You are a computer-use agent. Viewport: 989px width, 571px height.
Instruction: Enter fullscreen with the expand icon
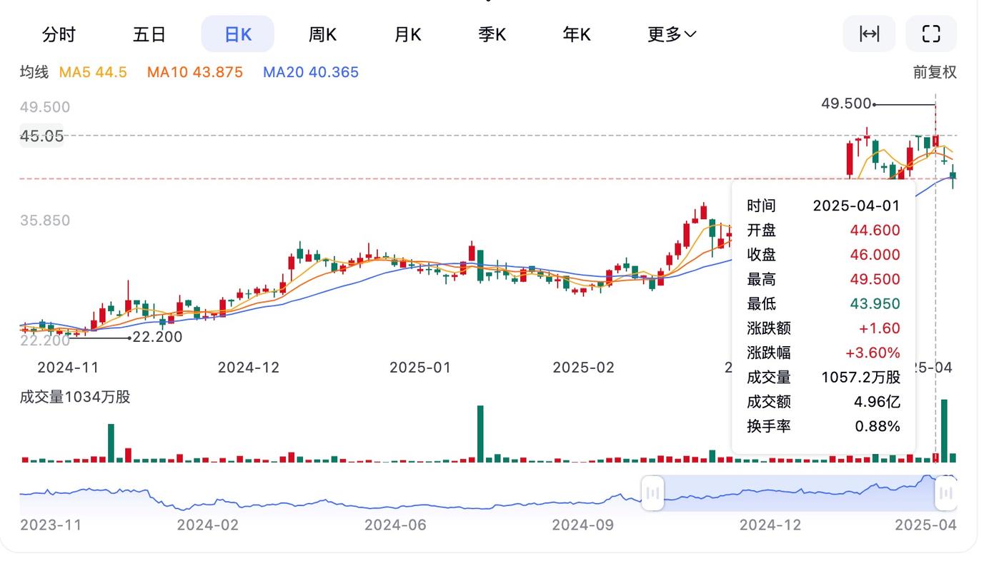pos(931,34)
